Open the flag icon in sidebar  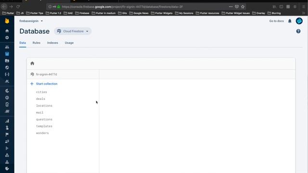click(7, 135)
